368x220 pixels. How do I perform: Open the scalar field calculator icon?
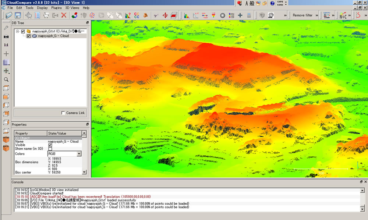tap(249, 15)
